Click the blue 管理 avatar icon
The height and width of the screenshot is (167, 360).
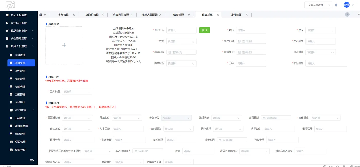pos(346,4)
